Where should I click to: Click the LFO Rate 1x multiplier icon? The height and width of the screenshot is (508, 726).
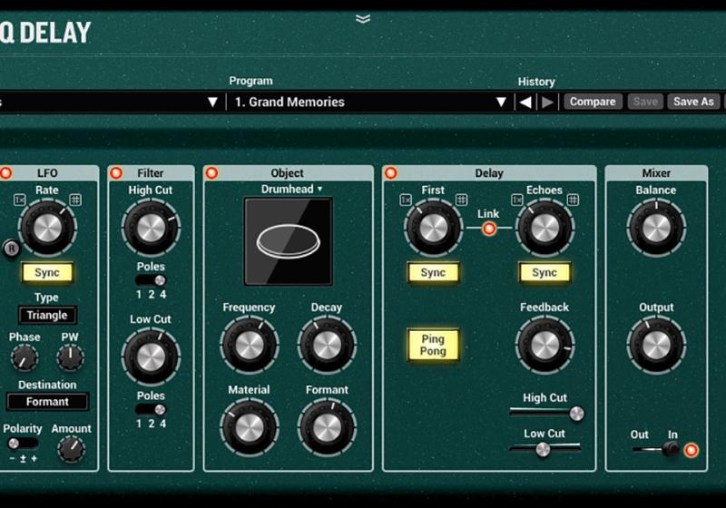(19, 200)
